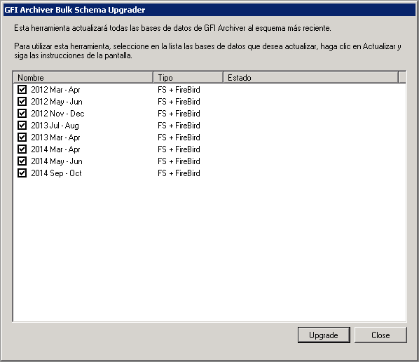Screen dimensions: 419x362
Task: Uncheck the 2012 May - Jun checkbox
Action: point(22,102)
